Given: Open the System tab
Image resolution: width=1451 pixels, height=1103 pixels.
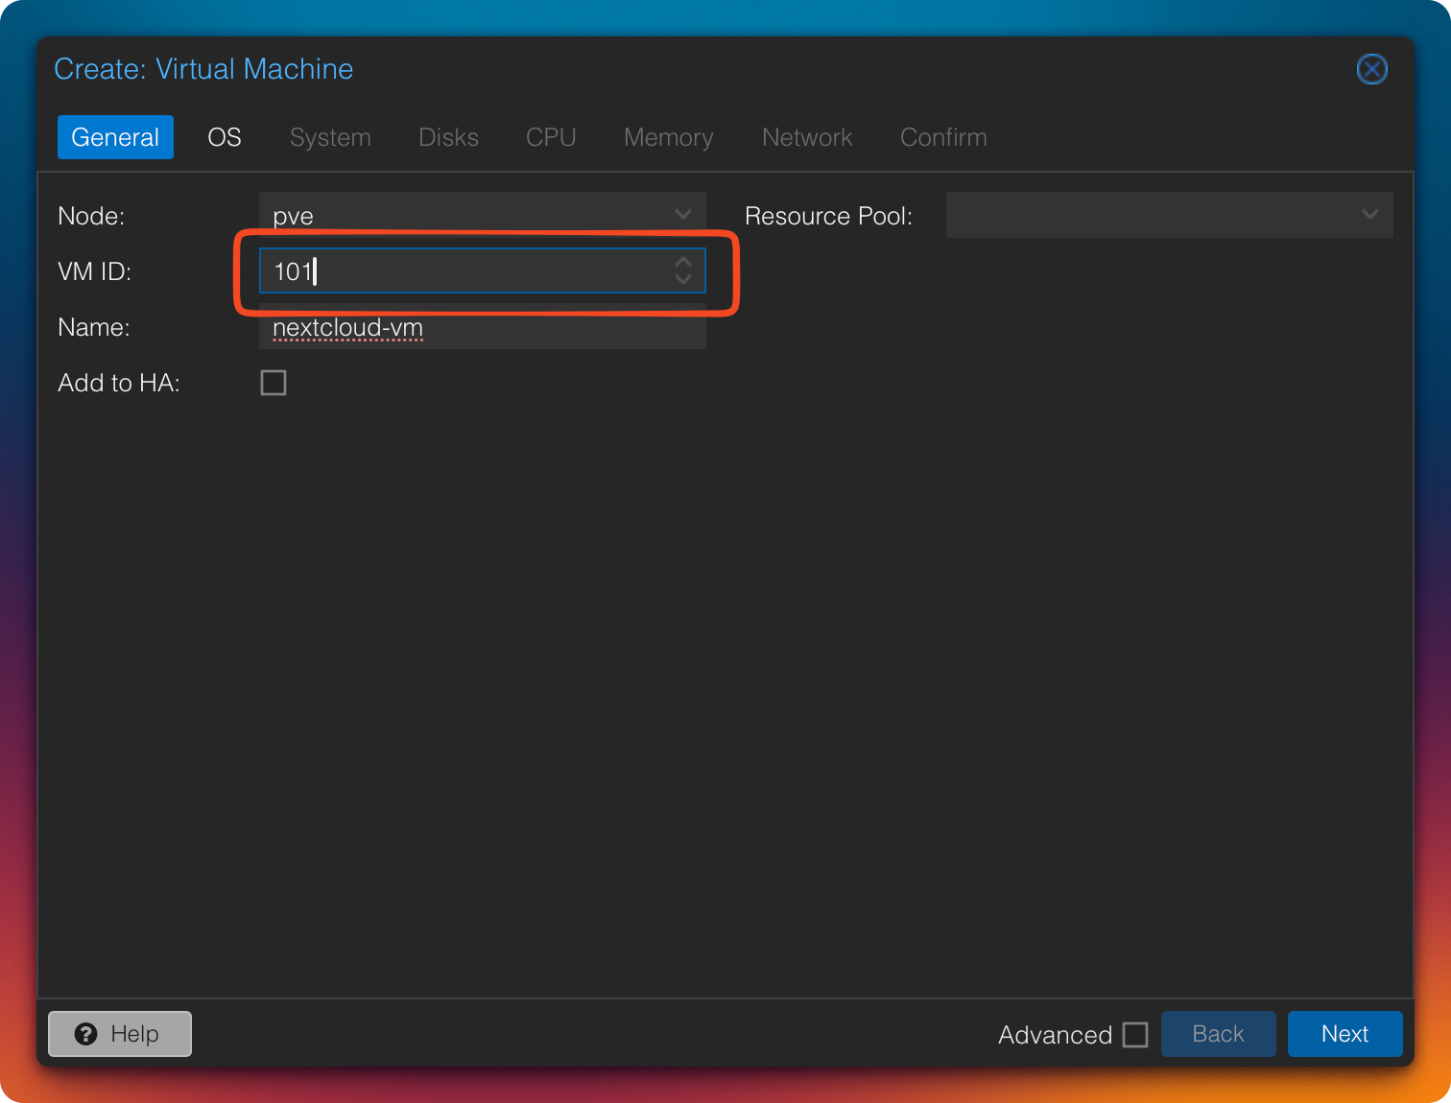Looking at the screenshot, I should [330, 137].
